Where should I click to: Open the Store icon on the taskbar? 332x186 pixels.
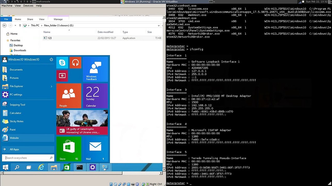[67, 167]
